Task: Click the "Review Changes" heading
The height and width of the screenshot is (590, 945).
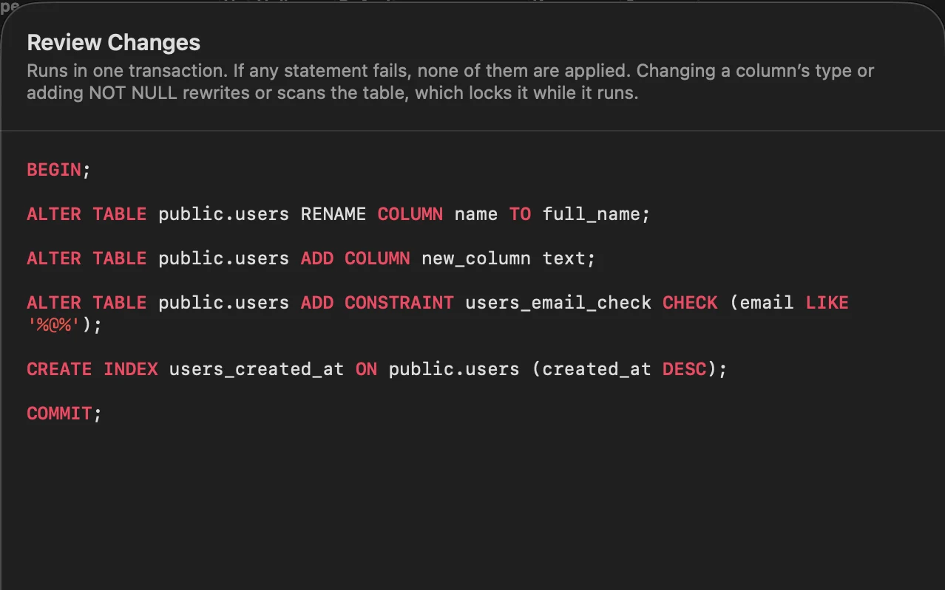Action: 113,43
